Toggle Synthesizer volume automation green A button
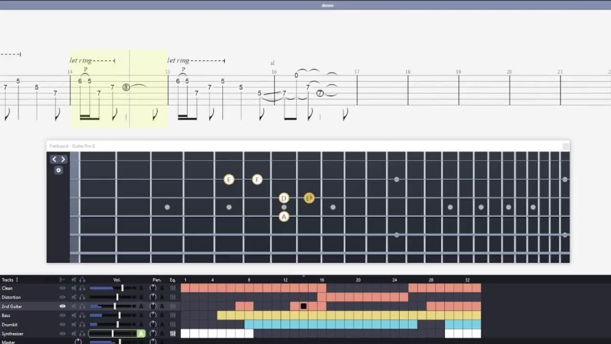The height and width of the screenshot is (344, 611). [x=141, y=334]
